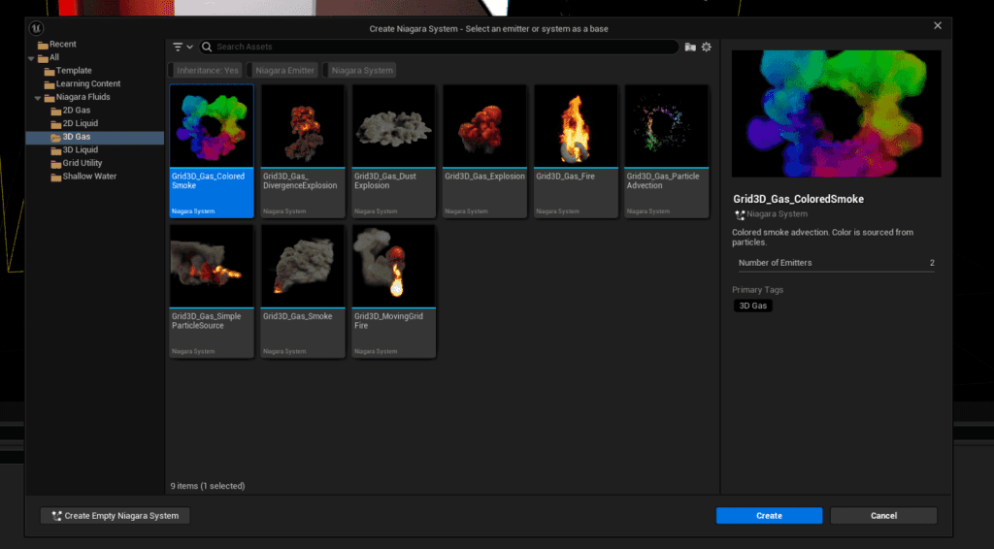Click the asset view settings gear icon
This screenshot has width=994, height=549.
tap(706, 47)
